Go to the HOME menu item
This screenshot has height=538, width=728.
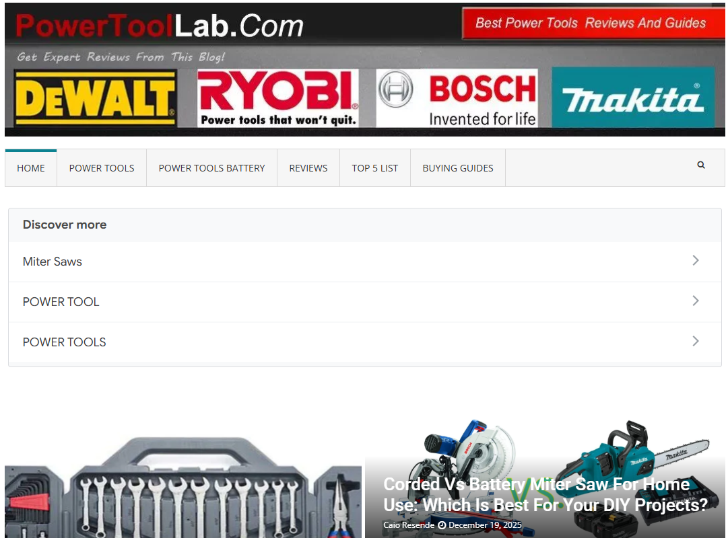point(31,168)
